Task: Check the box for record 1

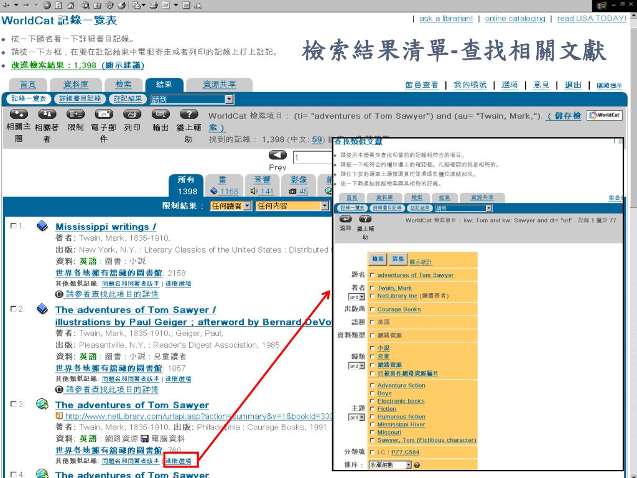Action: 14,225
